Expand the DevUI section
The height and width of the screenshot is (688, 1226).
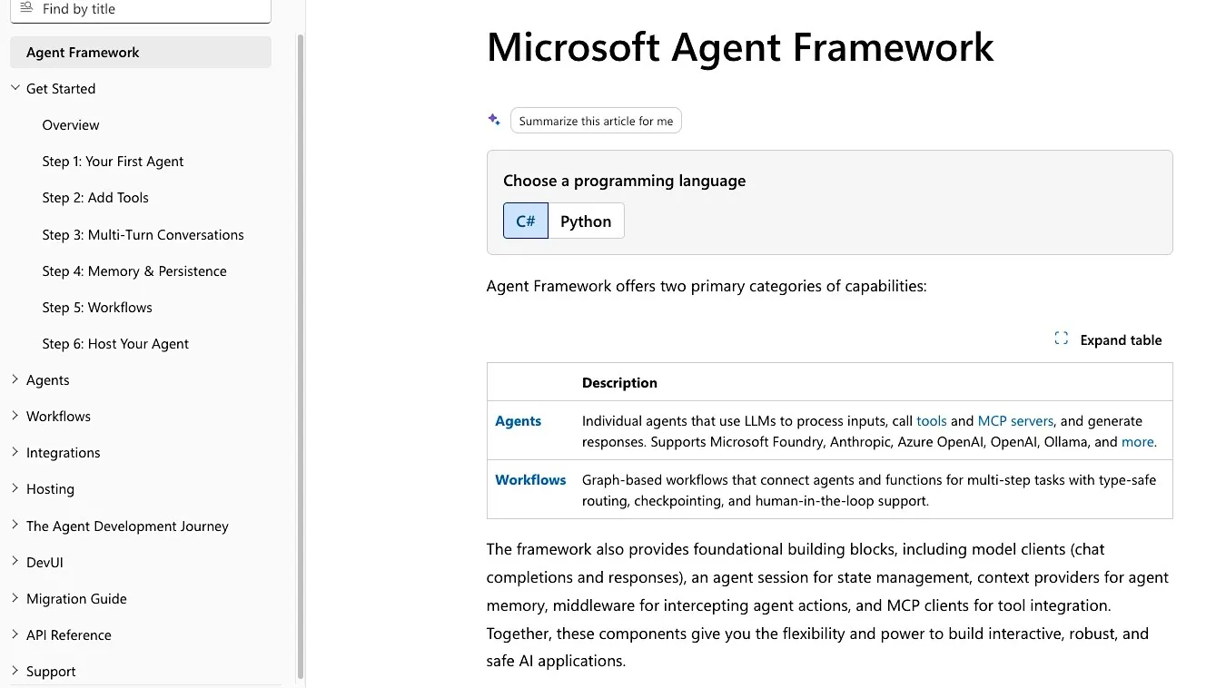coord(15,562)
